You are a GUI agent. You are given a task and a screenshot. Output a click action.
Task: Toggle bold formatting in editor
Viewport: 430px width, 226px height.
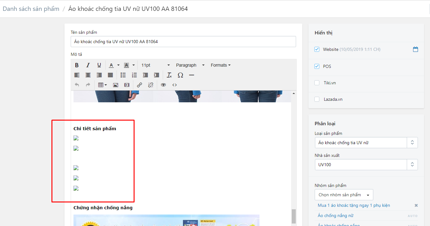(x=77, y=65)
